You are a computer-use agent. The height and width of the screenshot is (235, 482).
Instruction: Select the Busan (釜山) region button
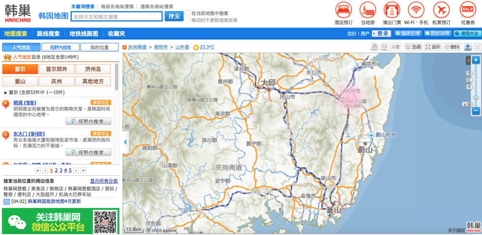point(20,81)
